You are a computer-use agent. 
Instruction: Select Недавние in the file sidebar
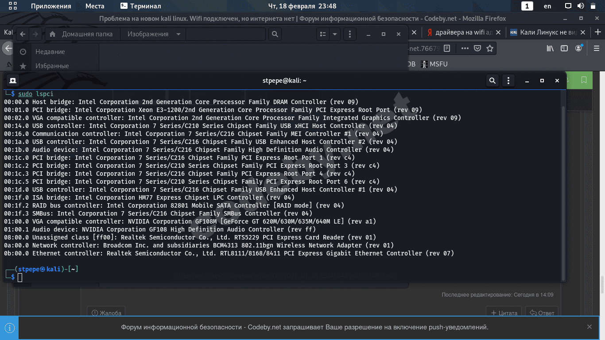50,52
